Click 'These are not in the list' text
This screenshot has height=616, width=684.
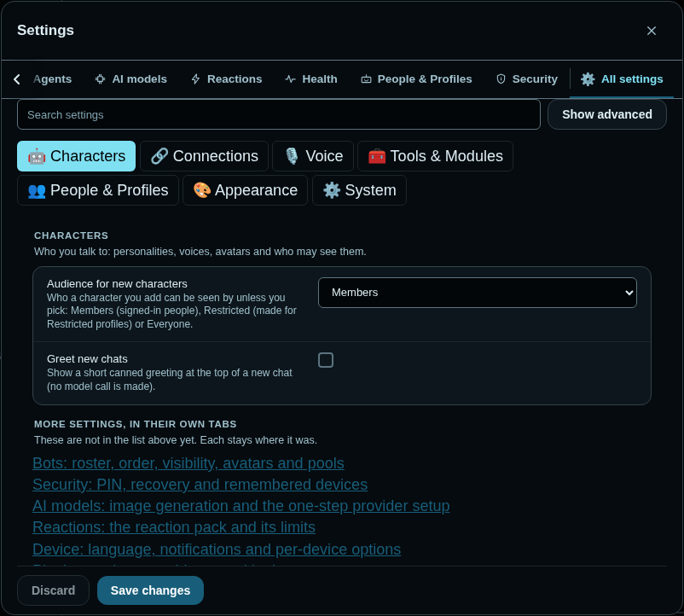pyautogui.click(x=176, y=440)
